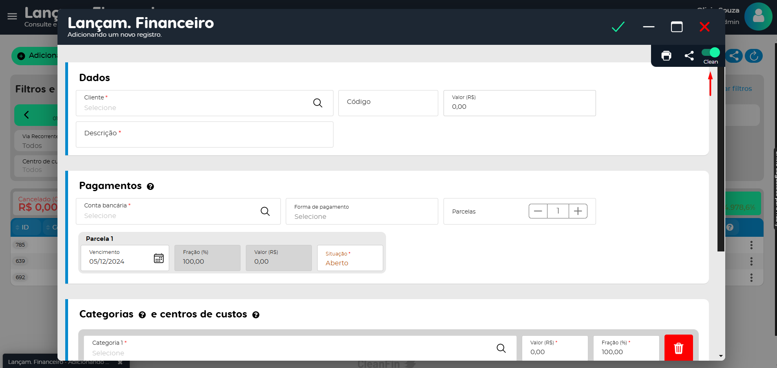Click the Código input field
The width and height of the screenshot is (777, 368).
(388, 103)
